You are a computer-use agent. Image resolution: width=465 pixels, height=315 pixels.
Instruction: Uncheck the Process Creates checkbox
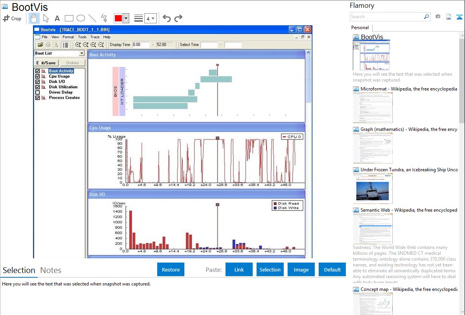point(37,97)
